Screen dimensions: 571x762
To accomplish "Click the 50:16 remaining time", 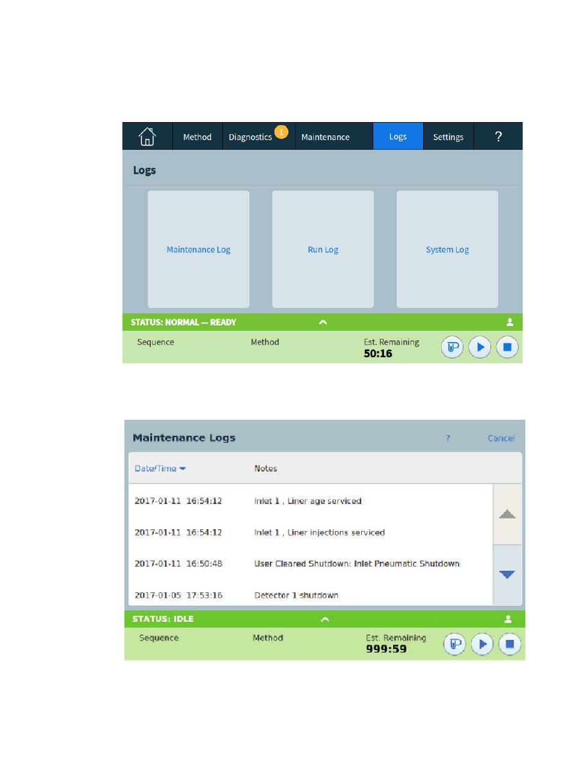I will 378,354.
